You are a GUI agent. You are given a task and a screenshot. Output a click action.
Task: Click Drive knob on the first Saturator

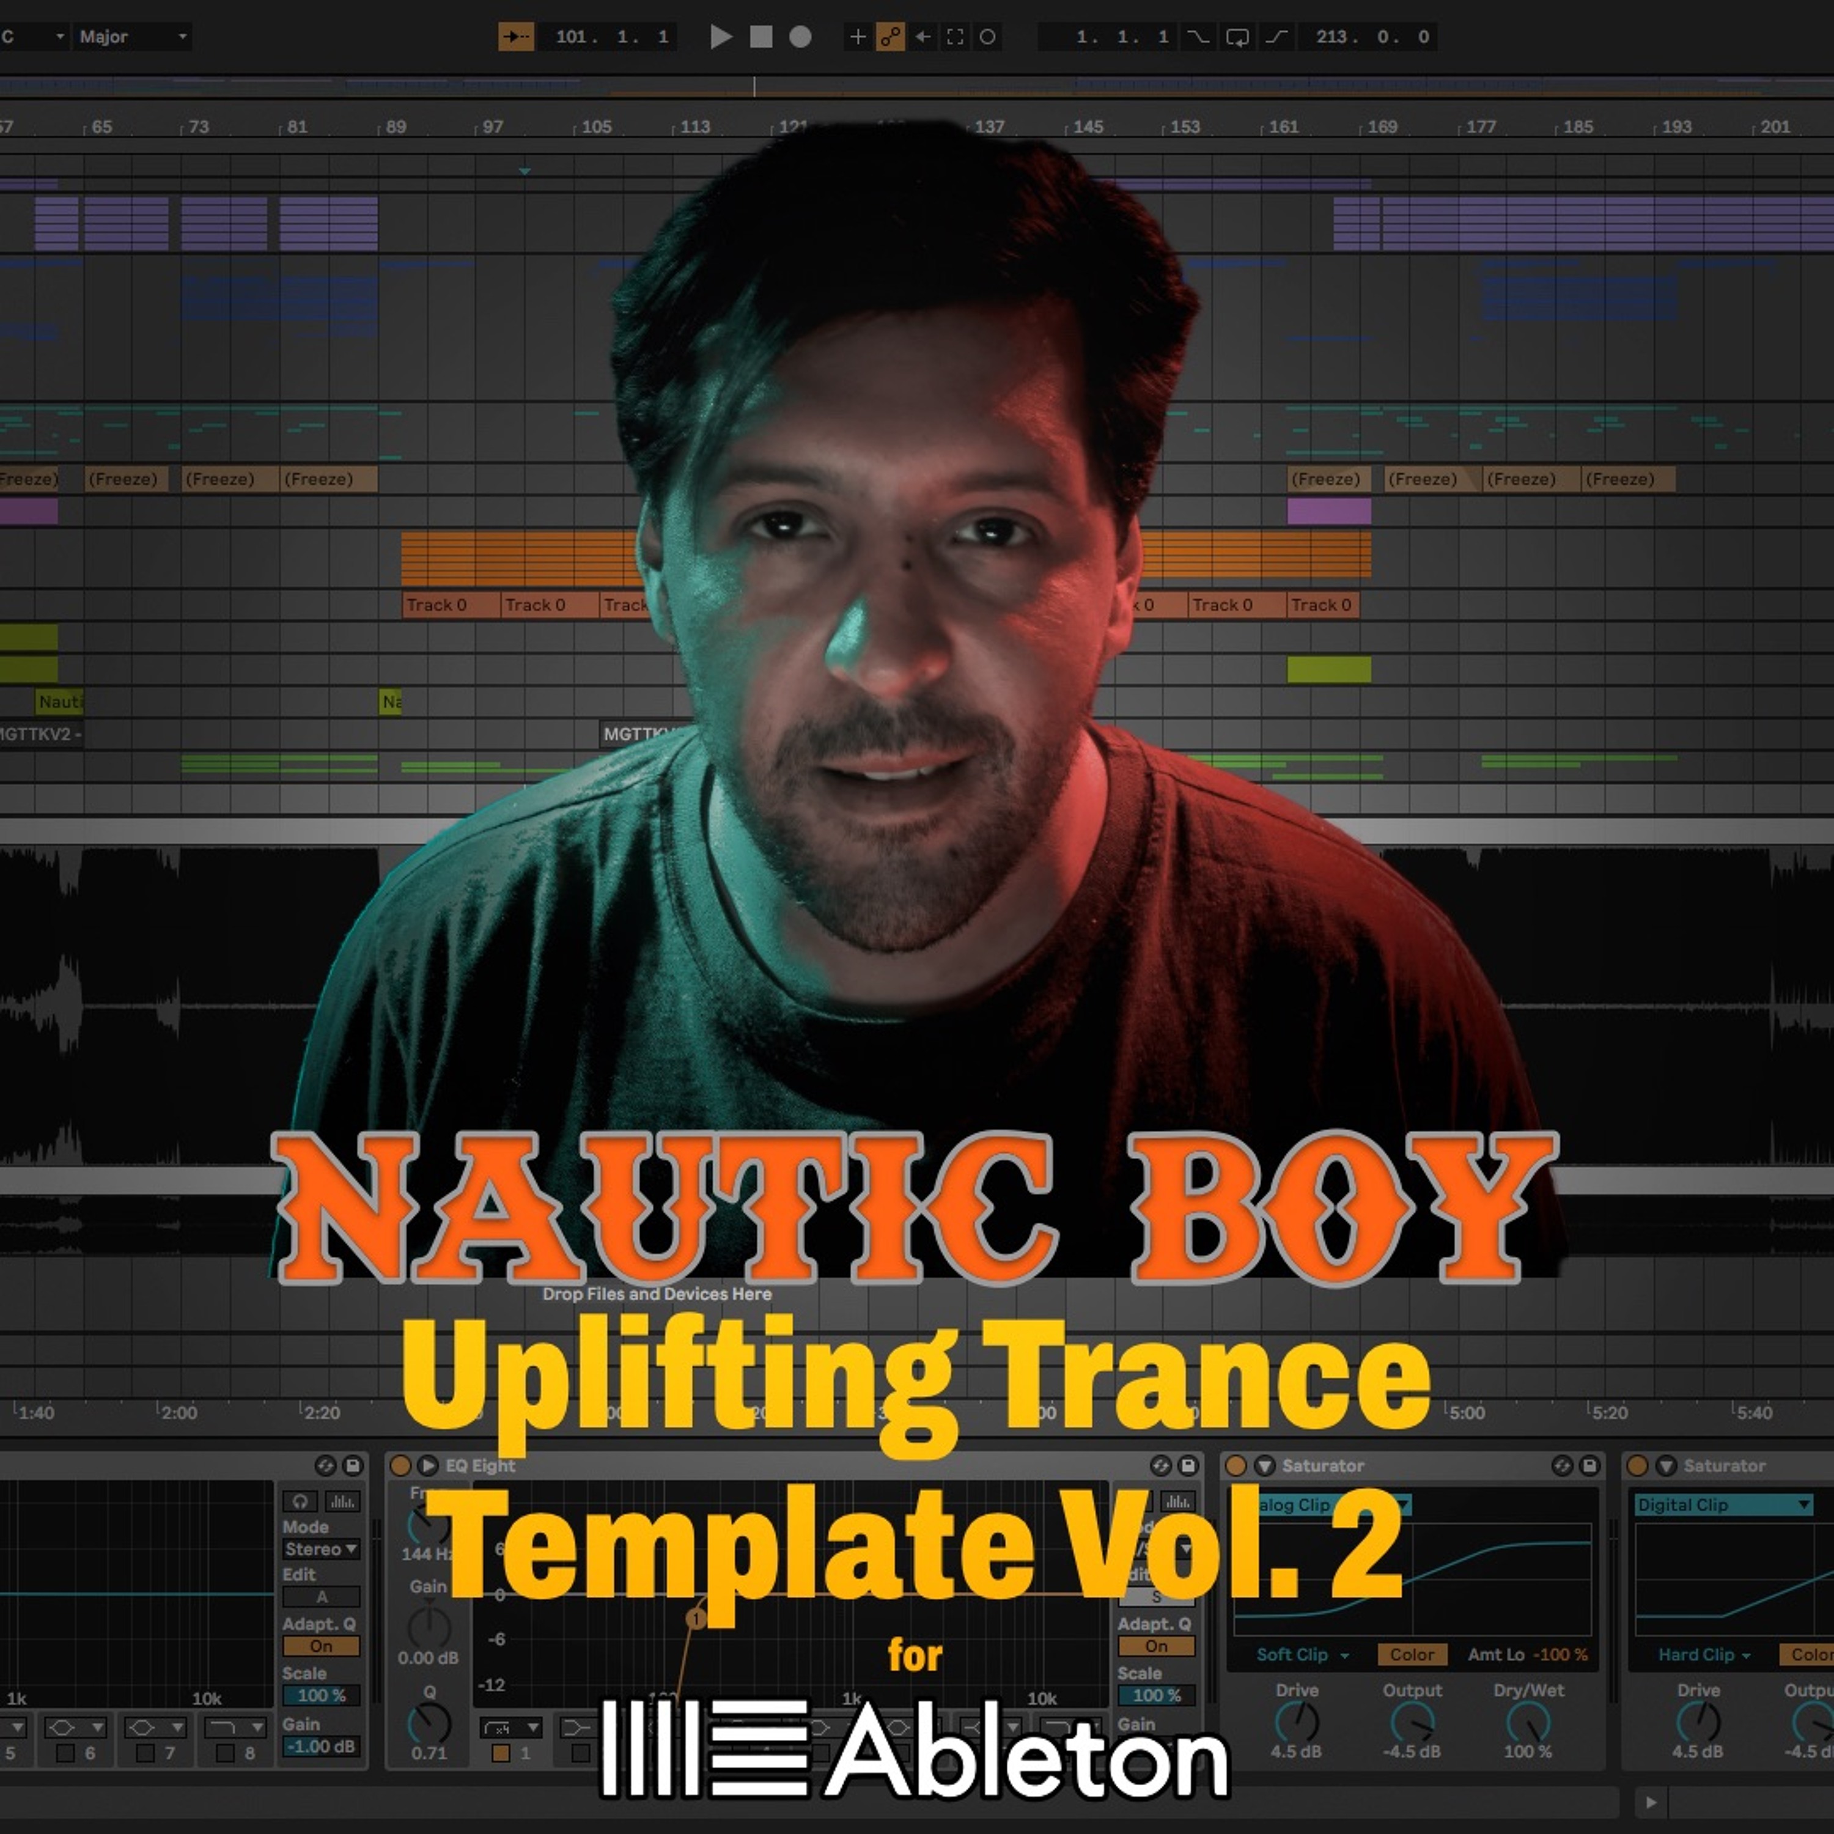1297,1721
